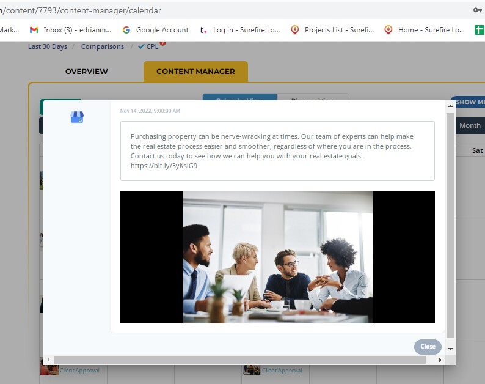Click the left Client Approval post thumbnail
The width and height of the screenshot is (485, 384).
click(x=49, y=370)
